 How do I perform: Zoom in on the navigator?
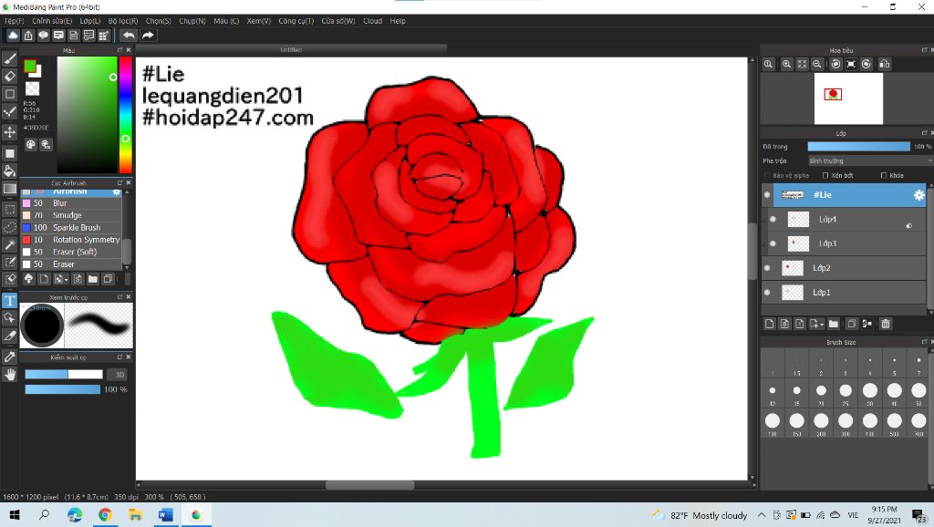click(786, 64)
